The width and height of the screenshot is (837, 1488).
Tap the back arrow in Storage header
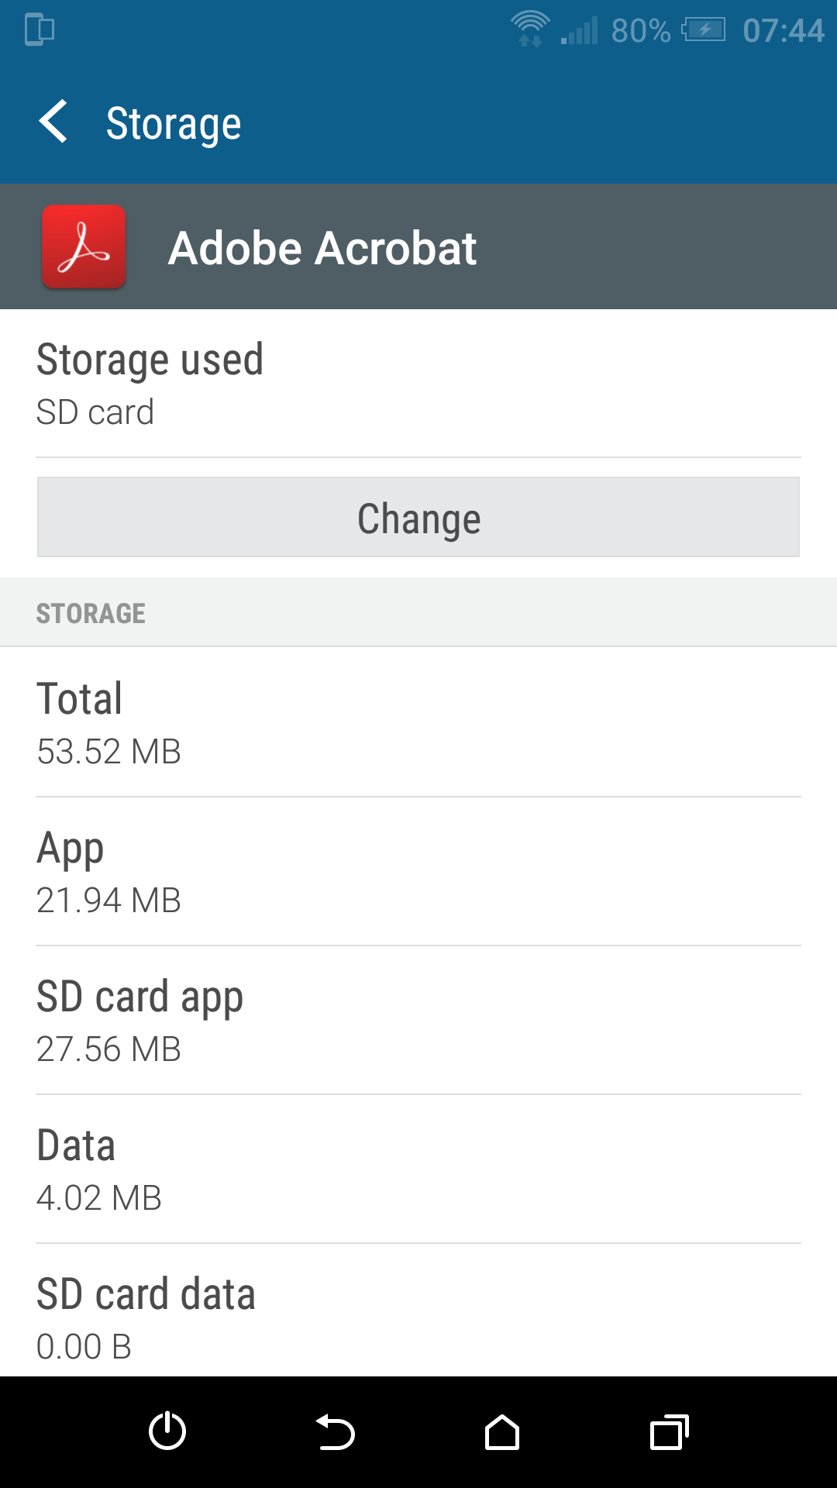53,122
